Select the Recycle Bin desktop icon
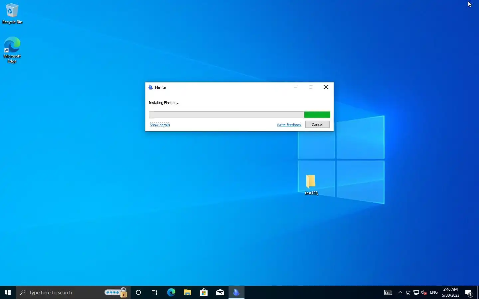 (12, 14)
